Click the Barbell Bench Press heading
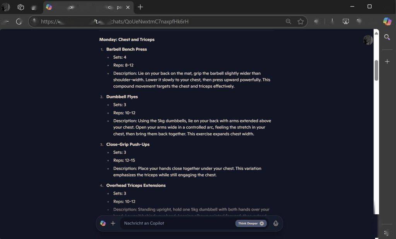Image resolution: width=396 pixels, height=239 pixels. coord(126,49)
